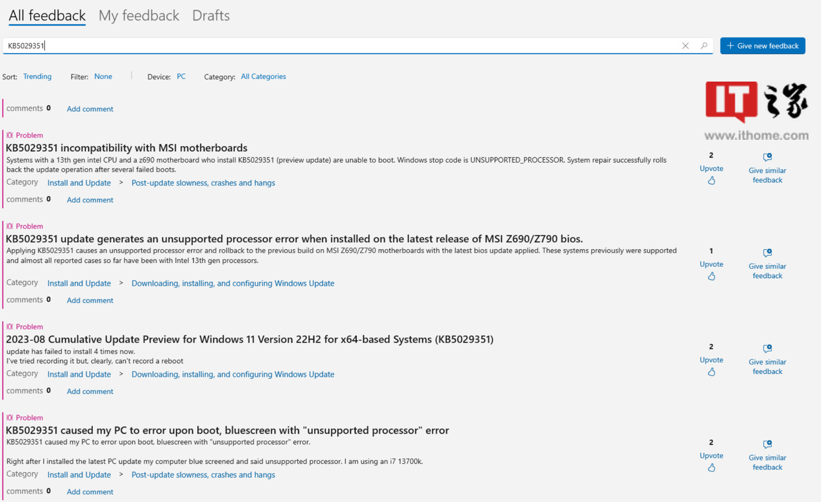
Task: Click the magnifier search icon
Action: (704, 46)
